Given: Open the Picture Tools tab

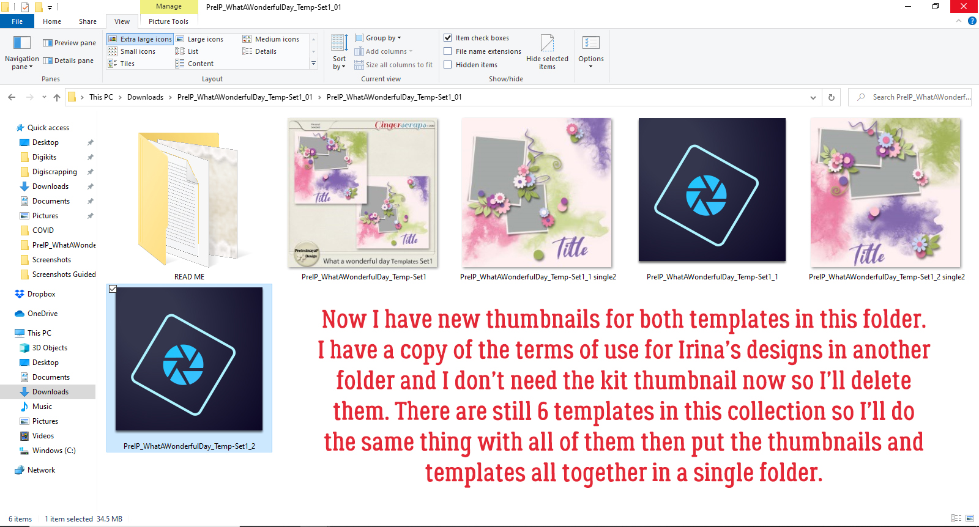Looking at the screenshot, I should 169,21.
